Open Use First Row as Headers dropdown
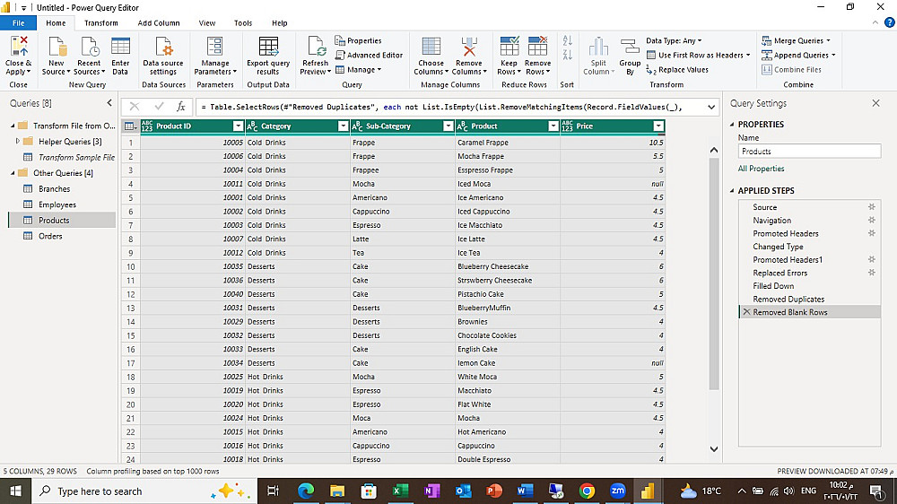Screen dimensions: 897x504 (x=748, y=56)
